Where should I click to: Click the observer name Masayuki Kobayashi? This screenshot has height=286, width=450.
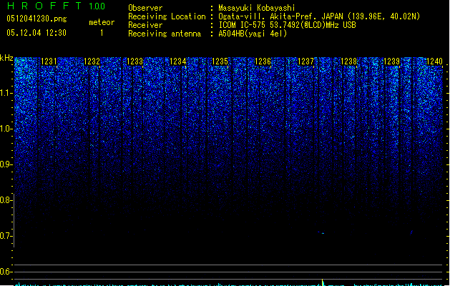[x=257, y=8]
